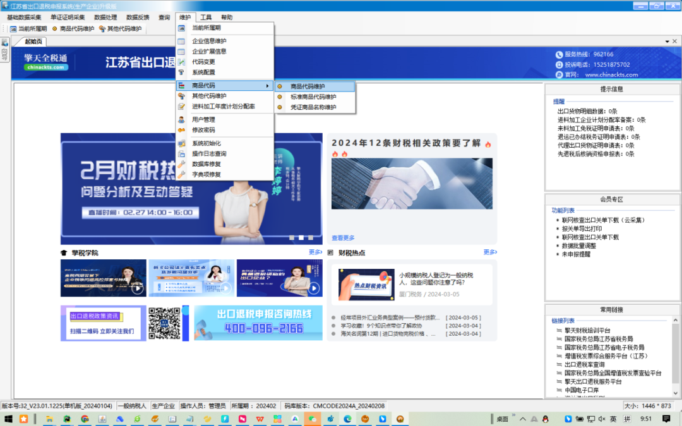Screen dimensions: 682x426
Task: Click the grid icon for 企业扩展信息
Action: click(181, 52)
